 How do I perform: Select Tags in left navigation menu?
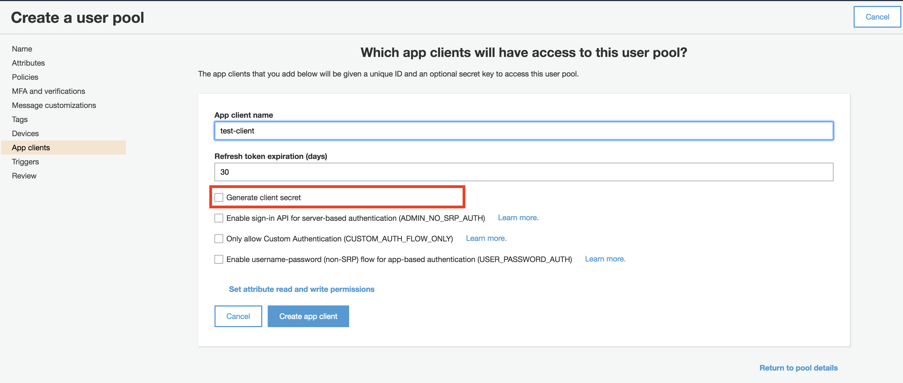20,119
